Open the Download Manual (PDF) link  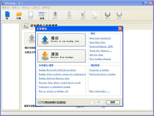(101, 46)
